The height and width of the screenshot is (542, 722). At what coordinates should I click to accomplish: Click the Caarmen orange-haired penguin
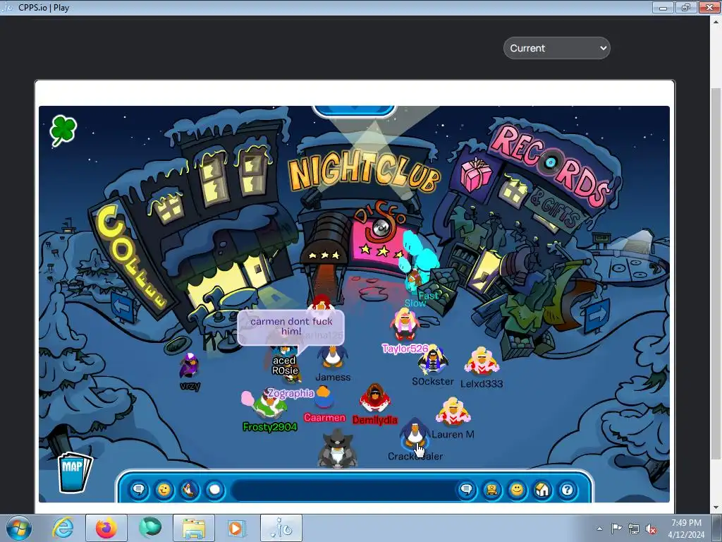point(324,397)
